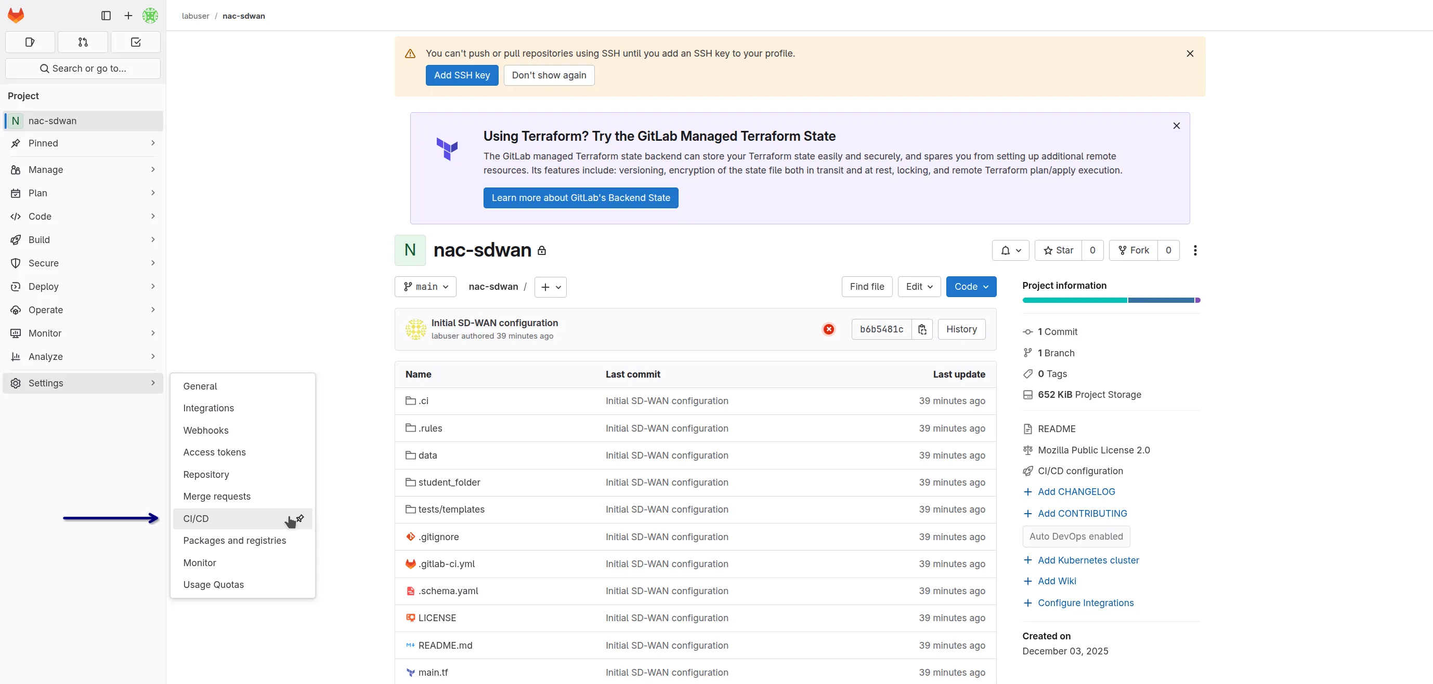Image resolution: width=1433 pixels, height=684 pixels.
Task: Open merge requests from the top sidebar icon
Action: coord(82,42)
